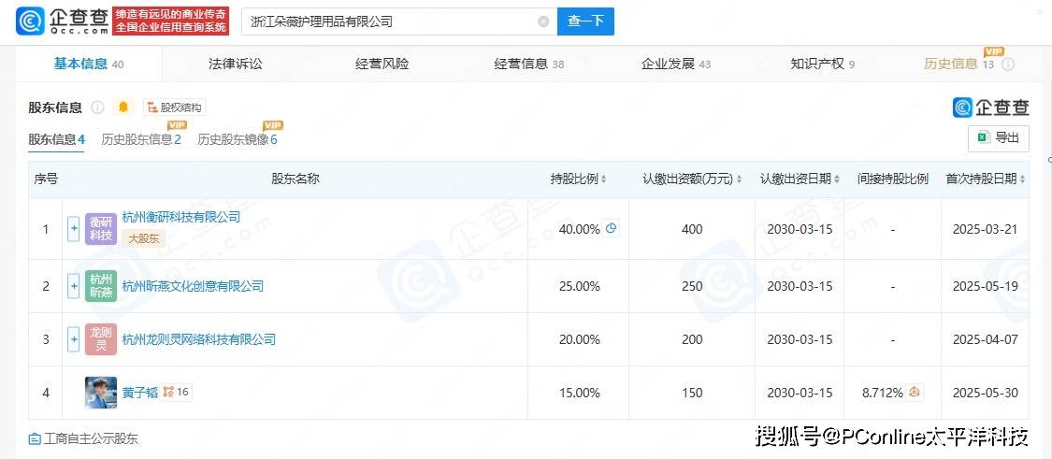
Task: Sort by 持股比例 column
Action: [579, 179]
